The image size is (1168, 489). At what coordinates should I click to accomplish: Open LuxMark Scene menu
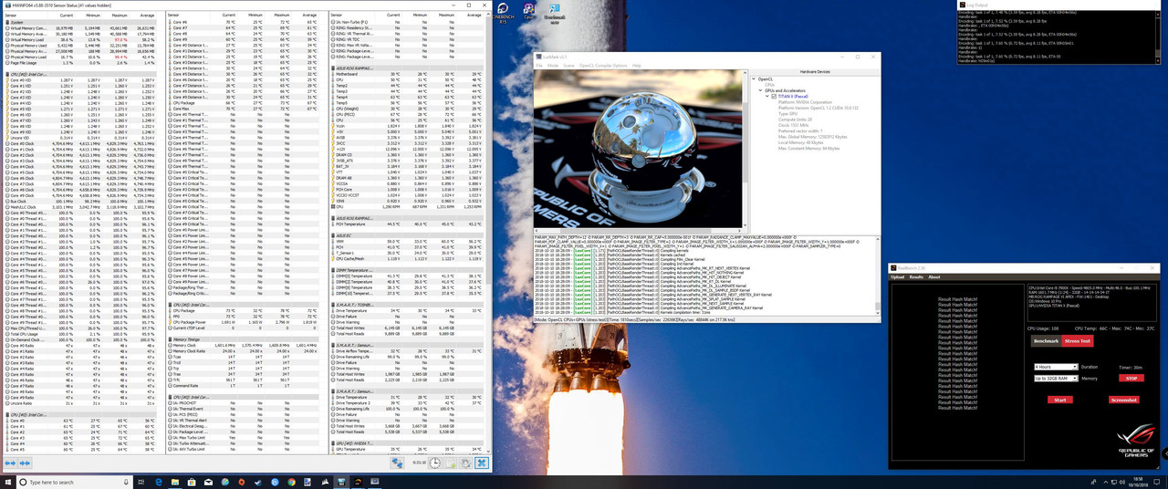click(568, 66)
